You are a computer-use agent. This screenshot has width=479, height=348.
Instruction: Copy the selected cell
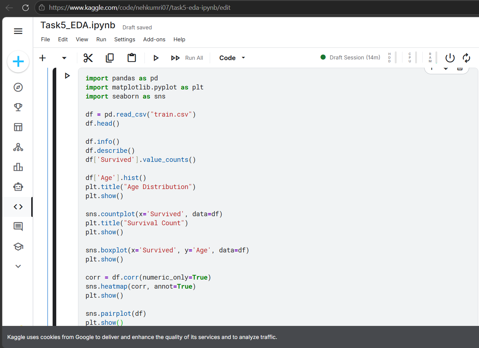click(x=110, y=58)
